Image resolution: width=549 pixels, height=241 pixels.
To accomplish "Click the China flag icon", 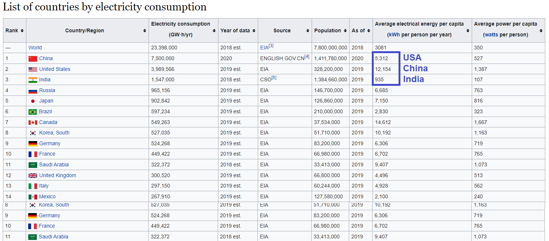I will 33,59.
